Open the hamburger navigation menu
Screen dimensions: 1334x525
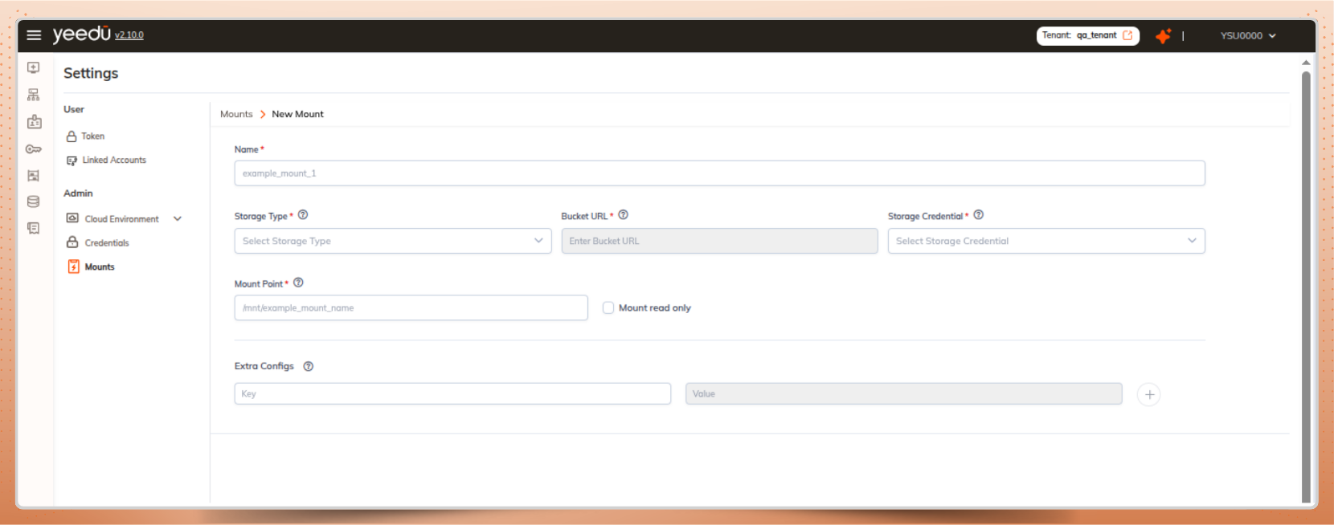pos(34,35)
